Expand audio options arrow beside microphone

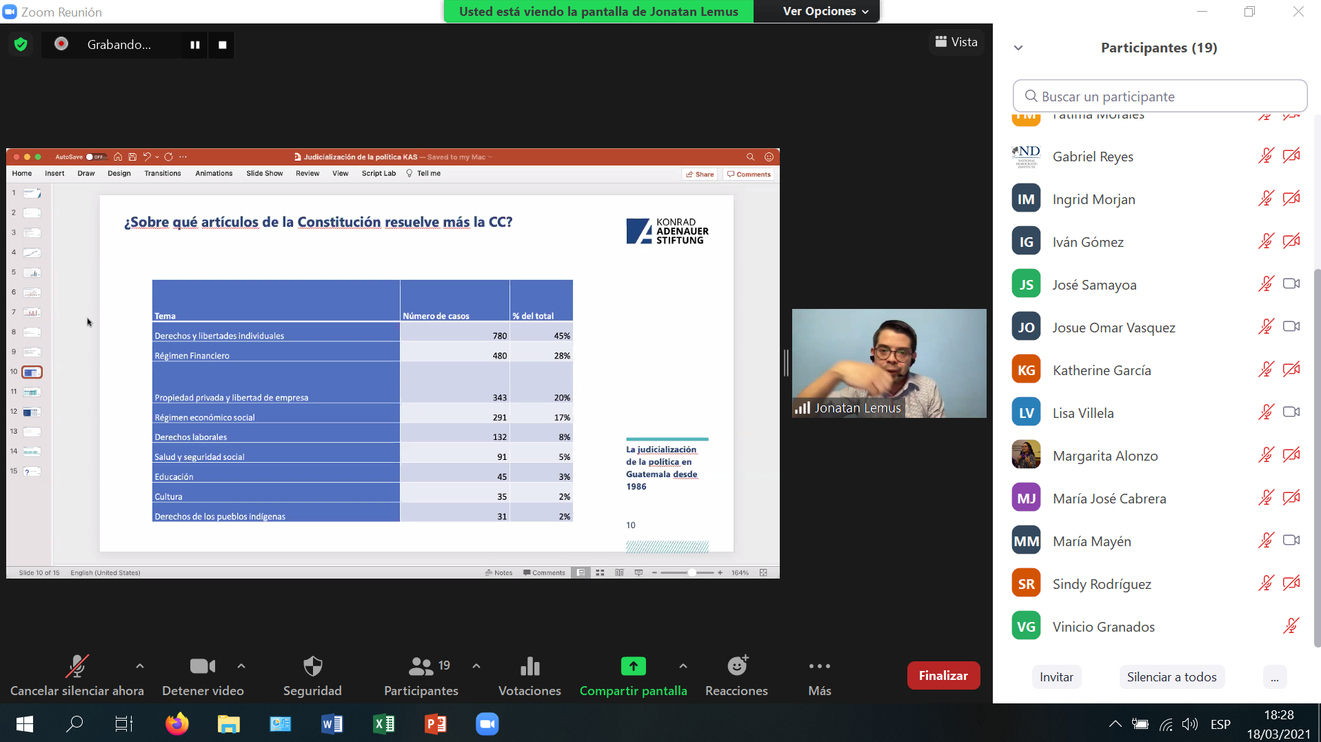click(x=140, y=666)
